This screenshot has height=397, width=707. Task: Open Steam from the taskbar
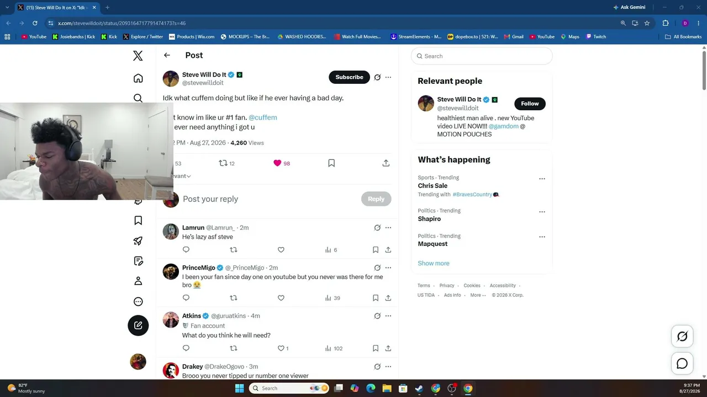pyautogui.click(x=419, y=388)
